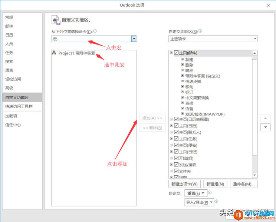Image resolution: width=276 pixels, height=222 pixels.
Task: Select the 自定义功能区 category
Action: tap(22, 97)
